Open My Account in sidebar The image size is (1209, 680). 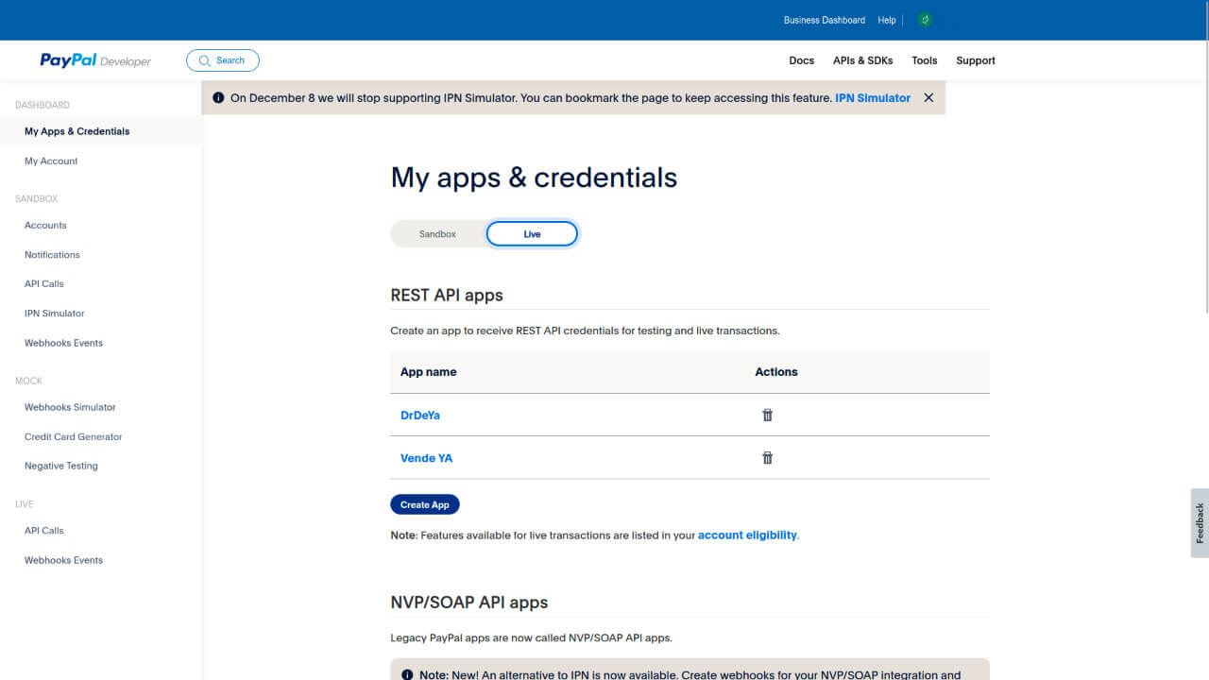tap(51, 161)
